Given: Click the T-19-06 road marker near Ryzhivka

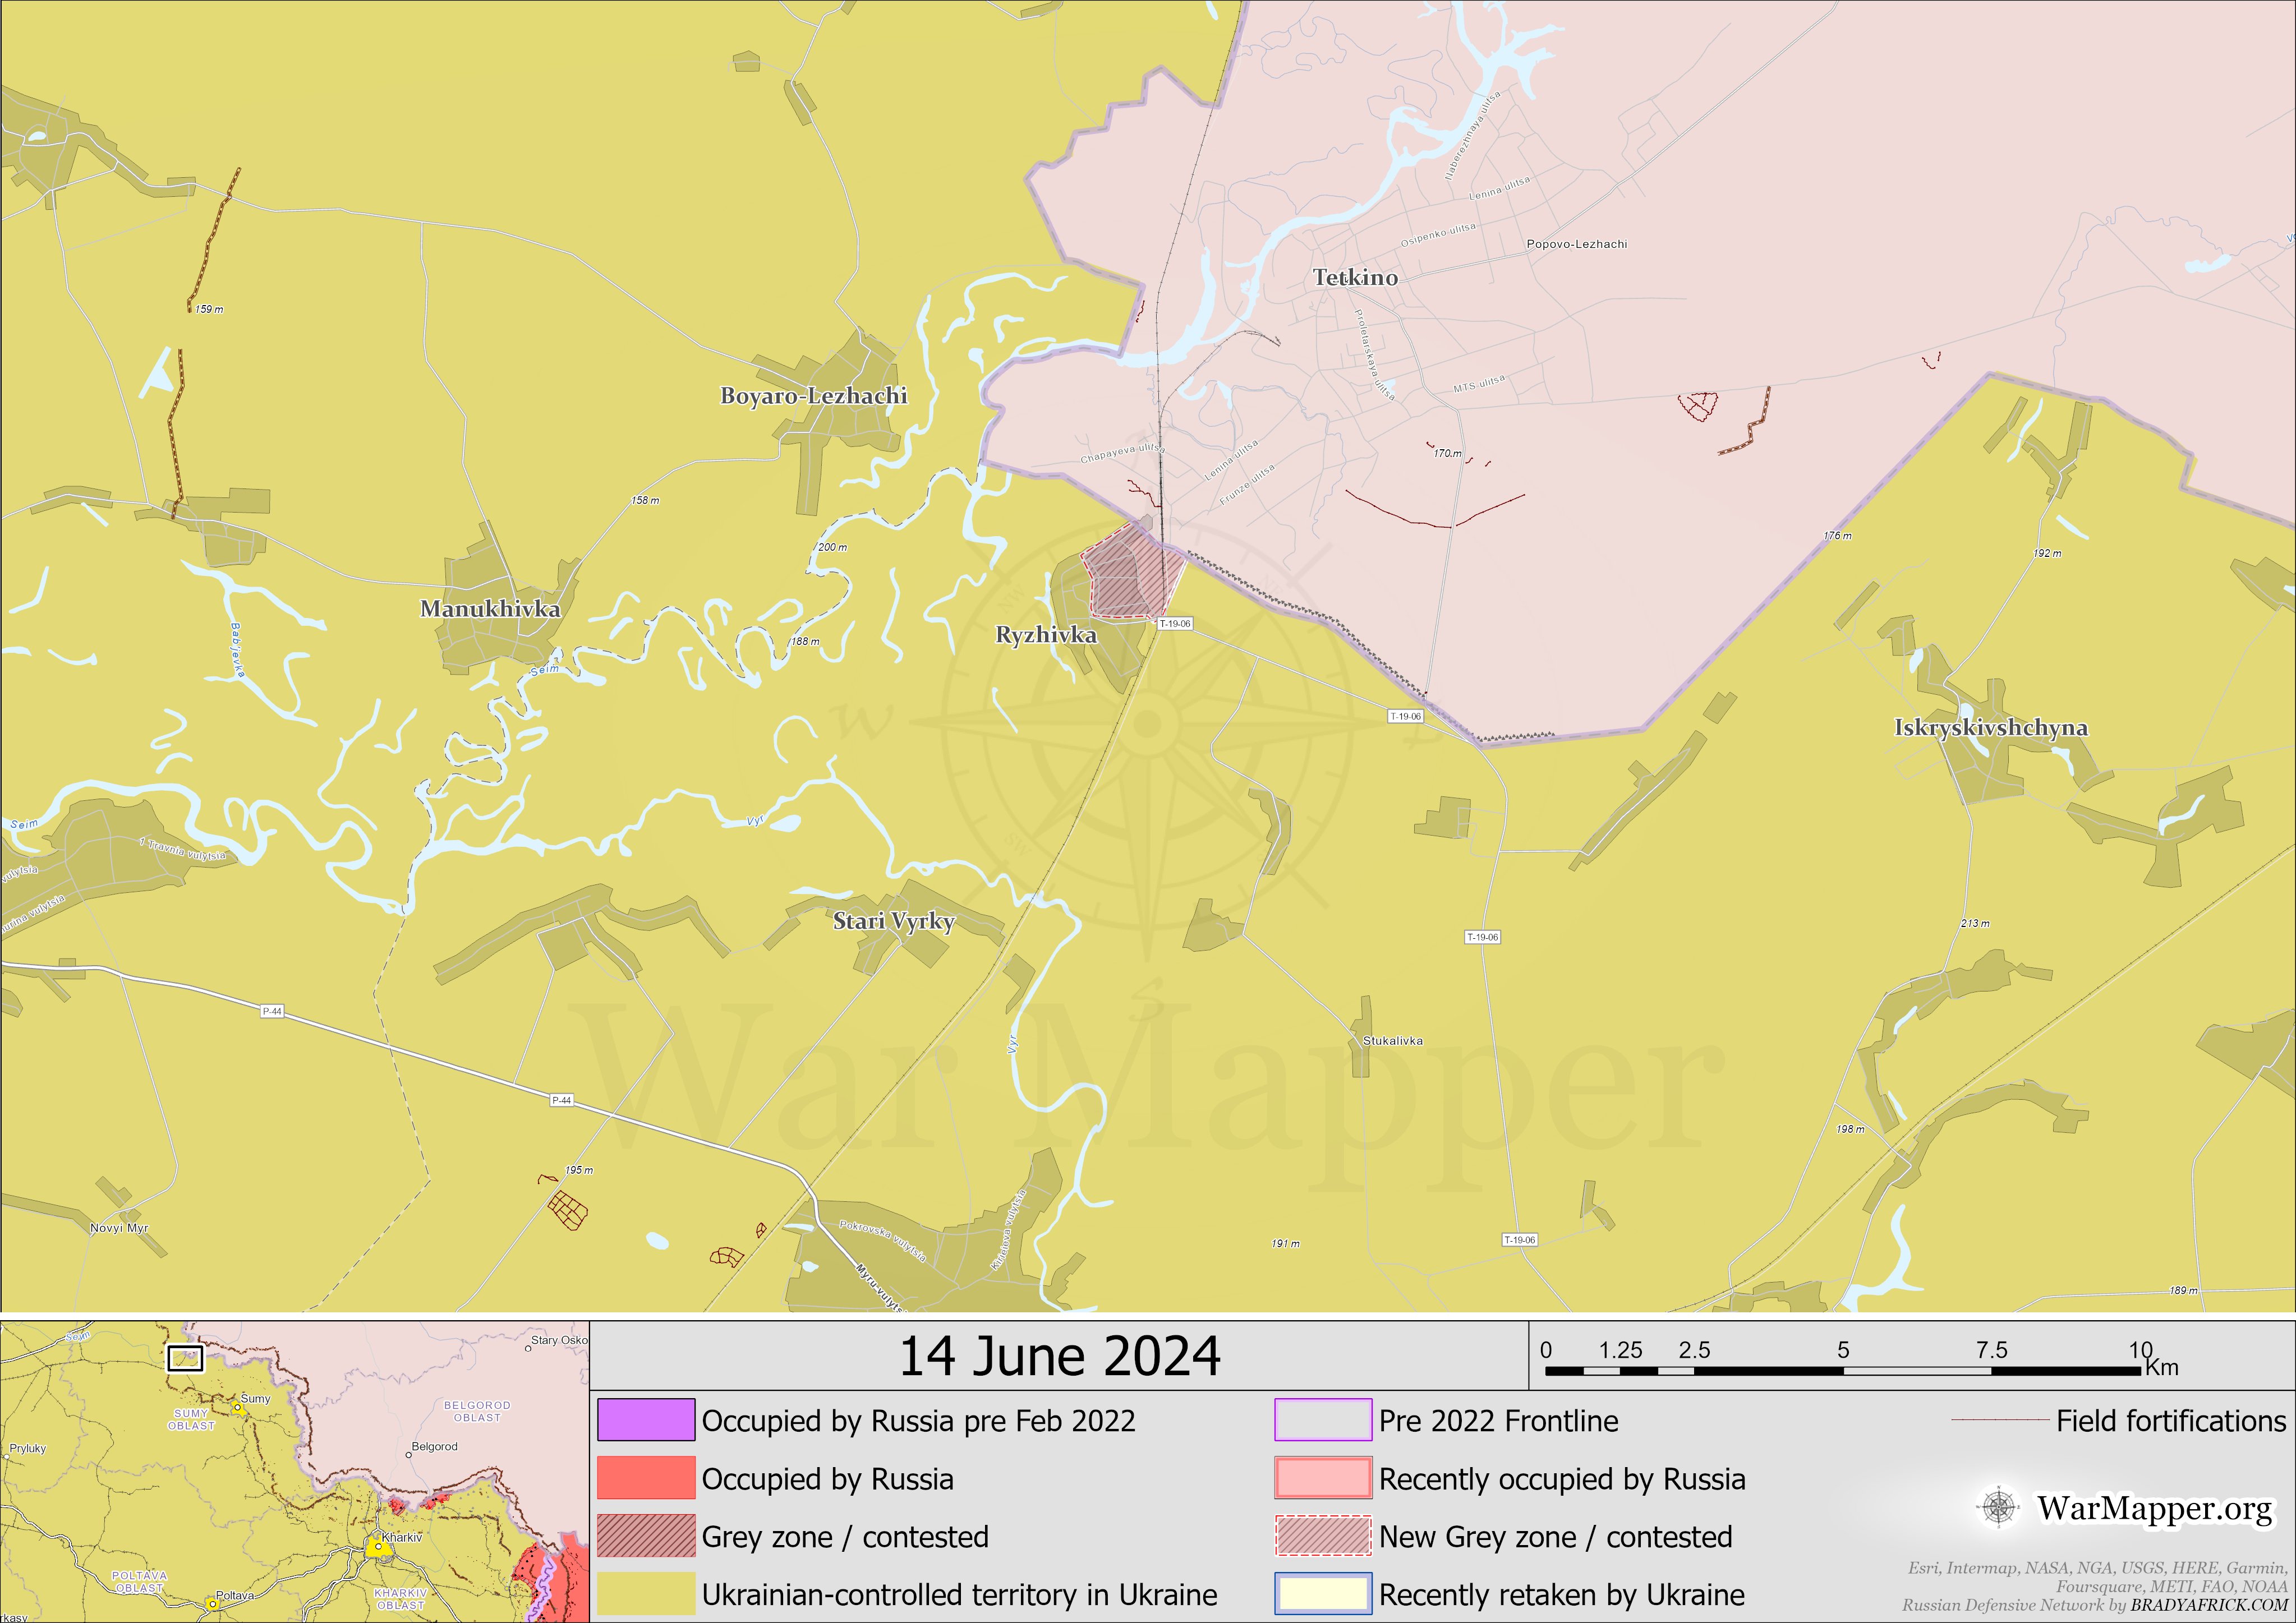Looking at the screenshot, I should 1175,623.
